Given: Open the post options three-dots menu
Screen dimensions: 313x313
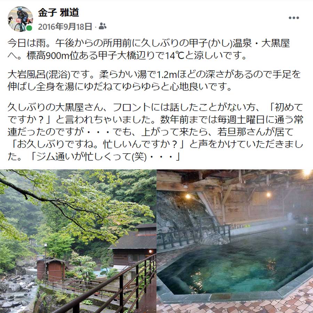Looking at the screenshot, I should pyautogui.click(x=294, y=18).
